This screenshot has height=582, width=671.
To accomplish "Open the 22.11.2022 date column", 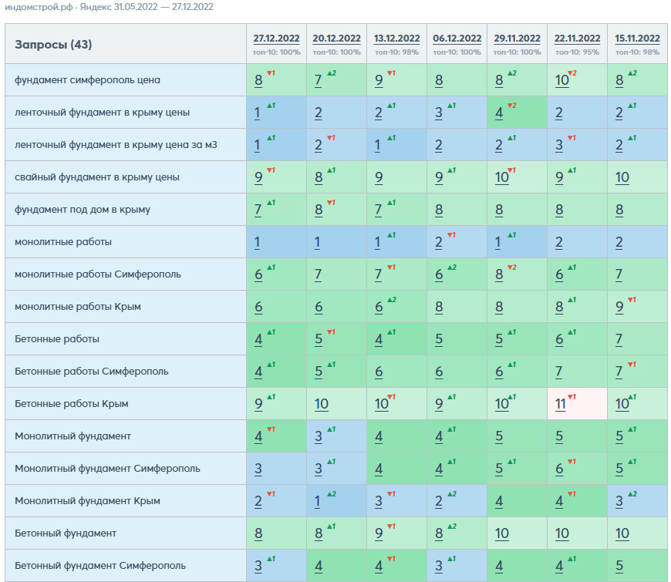I will coord(577,39).
